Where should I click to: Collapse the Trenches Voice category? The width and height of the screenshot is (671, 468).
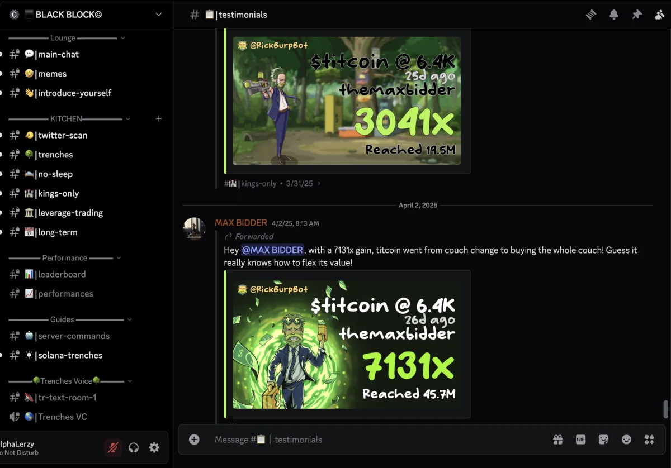pos(70,381)
